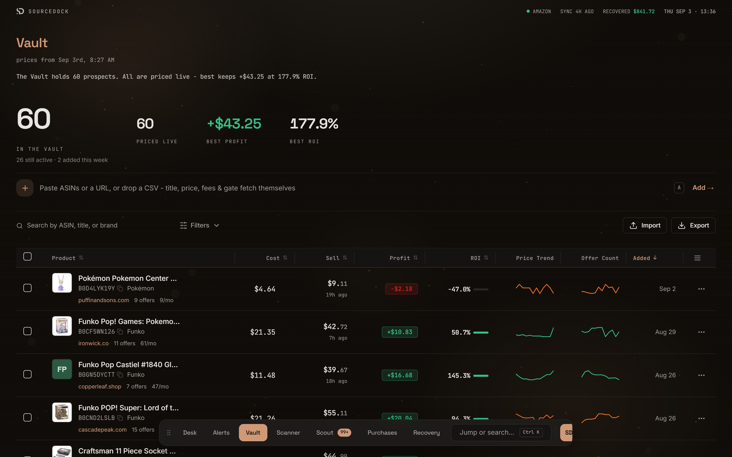Screen dimensions: 732x457
Task: Open the Alerts tab in dock
Action: coord(221,433)
